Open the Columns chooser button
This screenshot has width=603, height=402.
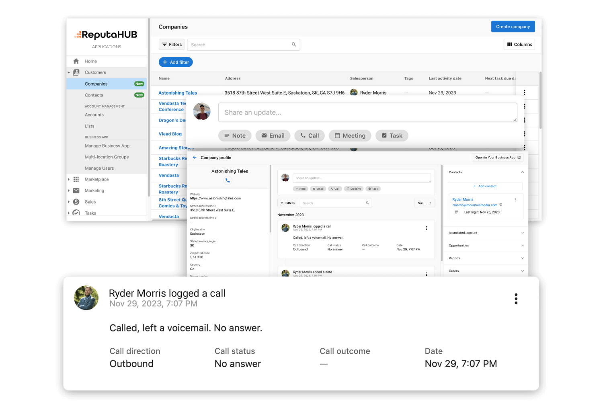[519, 45]
